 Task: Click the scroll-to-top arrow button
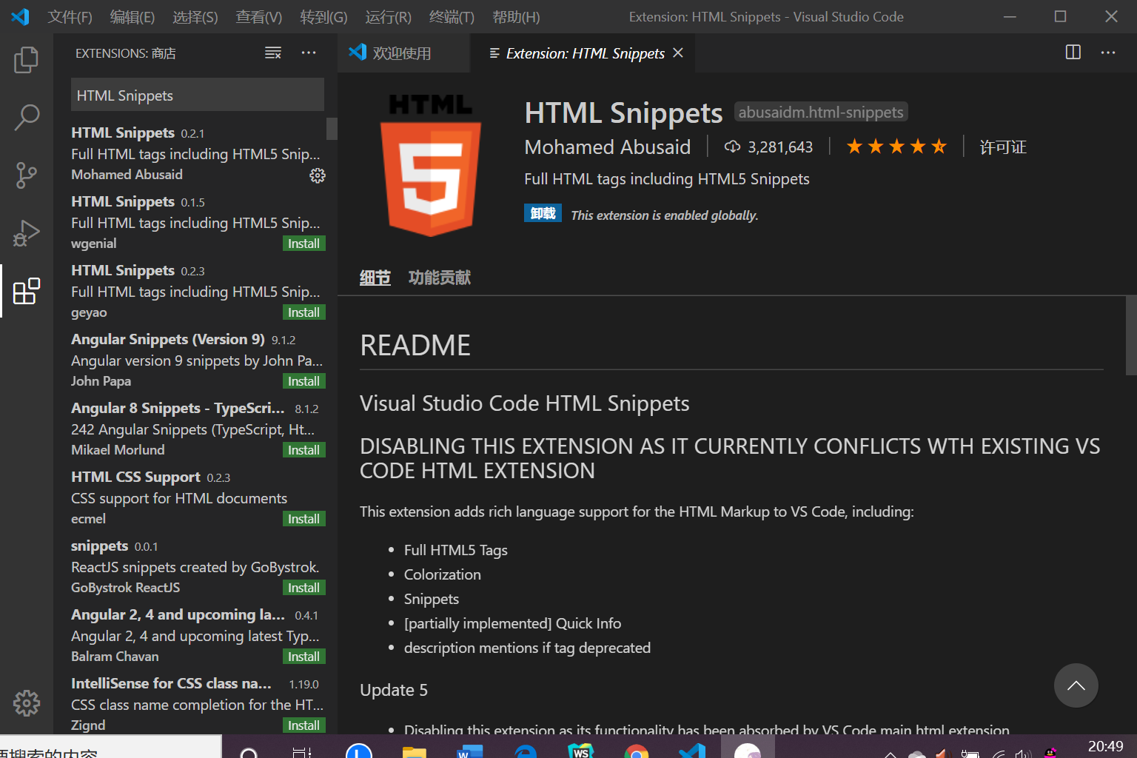(x=1076, y=685)
